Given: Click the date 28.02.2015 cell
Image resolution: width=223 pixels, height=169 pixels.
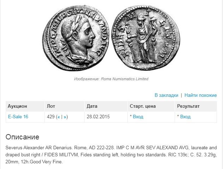Looking at the screenshot, I should [98, 117].
